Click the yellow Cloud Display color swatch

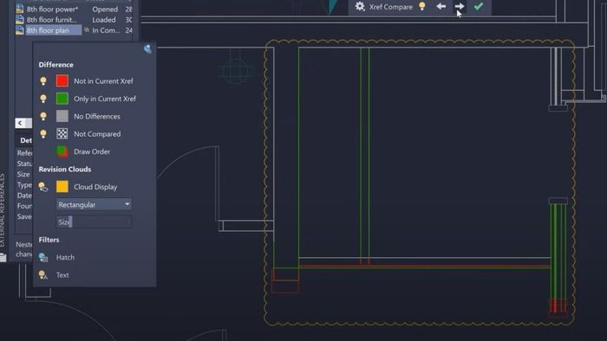(x=62, y=187)
